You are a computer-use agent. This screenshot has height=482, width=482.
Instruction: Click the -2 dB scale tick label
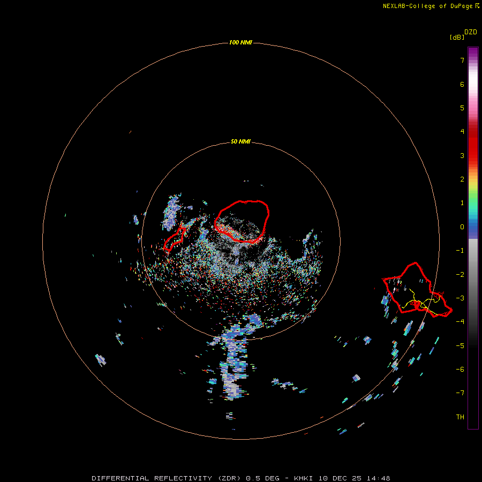[460, 275]
